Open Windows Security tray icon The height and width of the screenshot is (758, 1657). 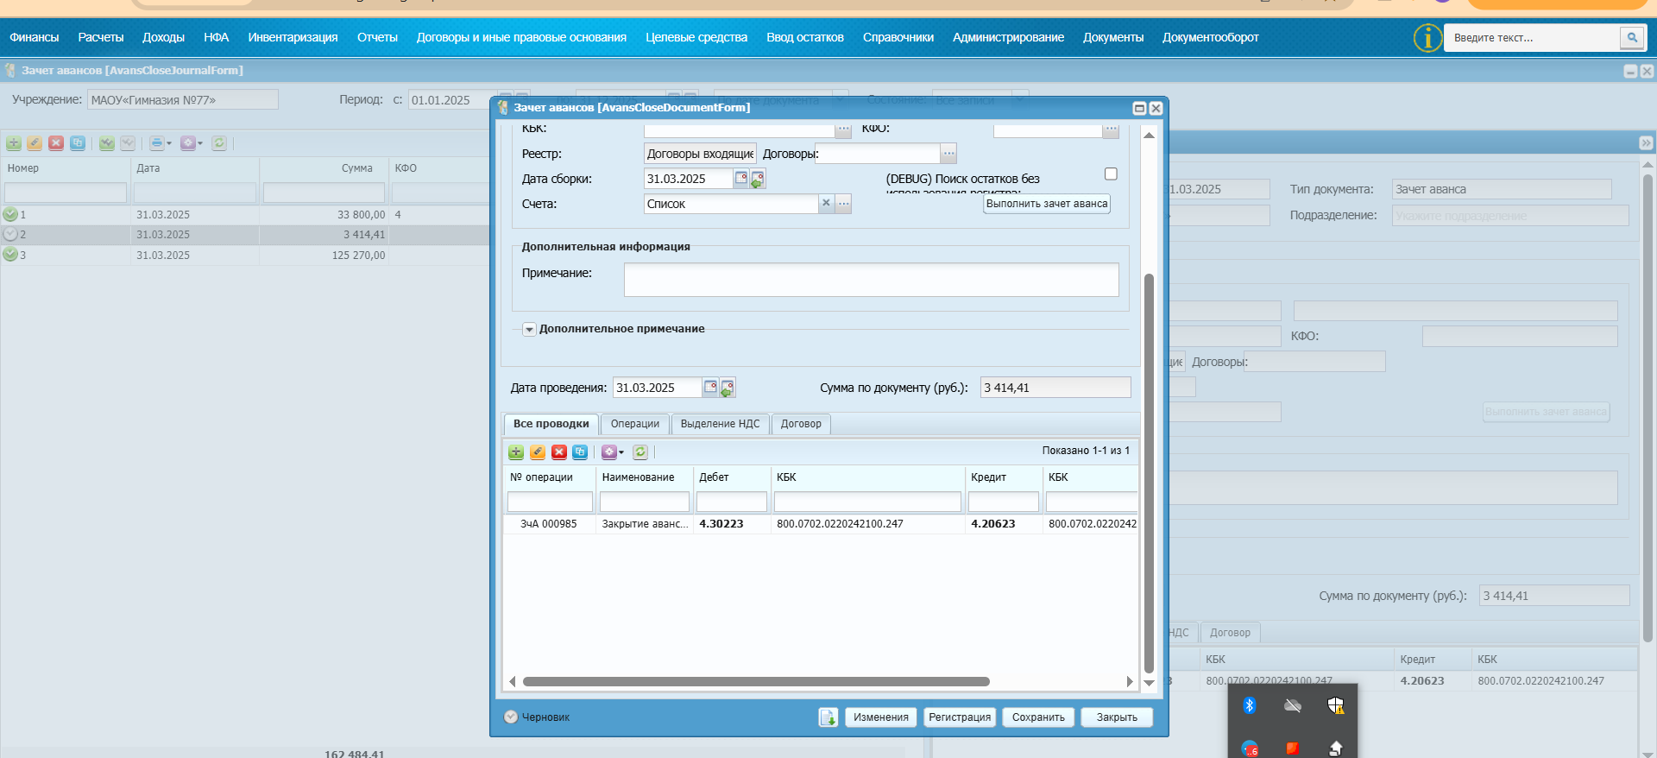click(x=1336, y=706)
